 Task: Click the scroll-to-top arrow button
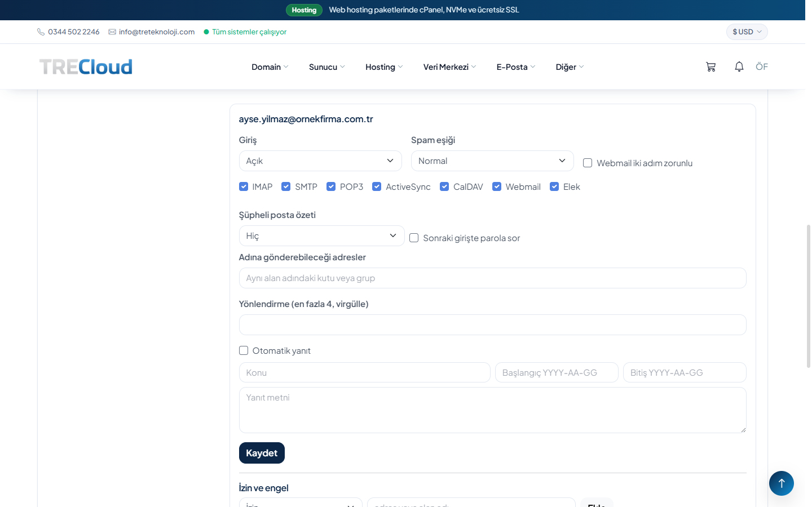point(782,483)
